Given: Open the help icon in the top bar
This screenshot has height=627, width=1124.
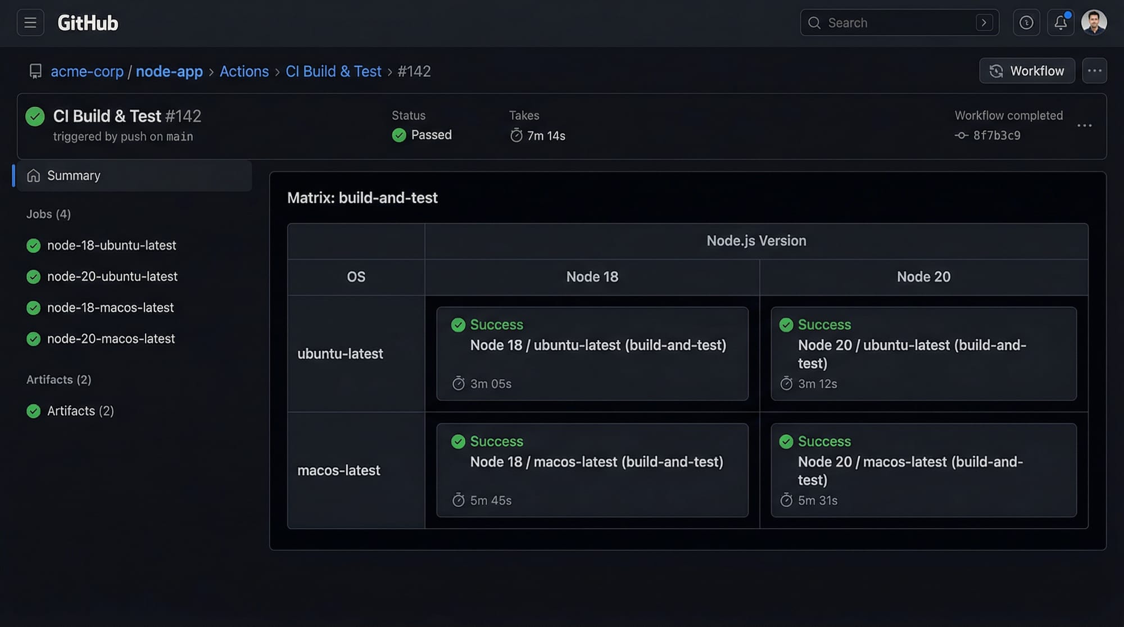Looking at the screenshot, I should pyautogui.click(x=1026, y=22).
